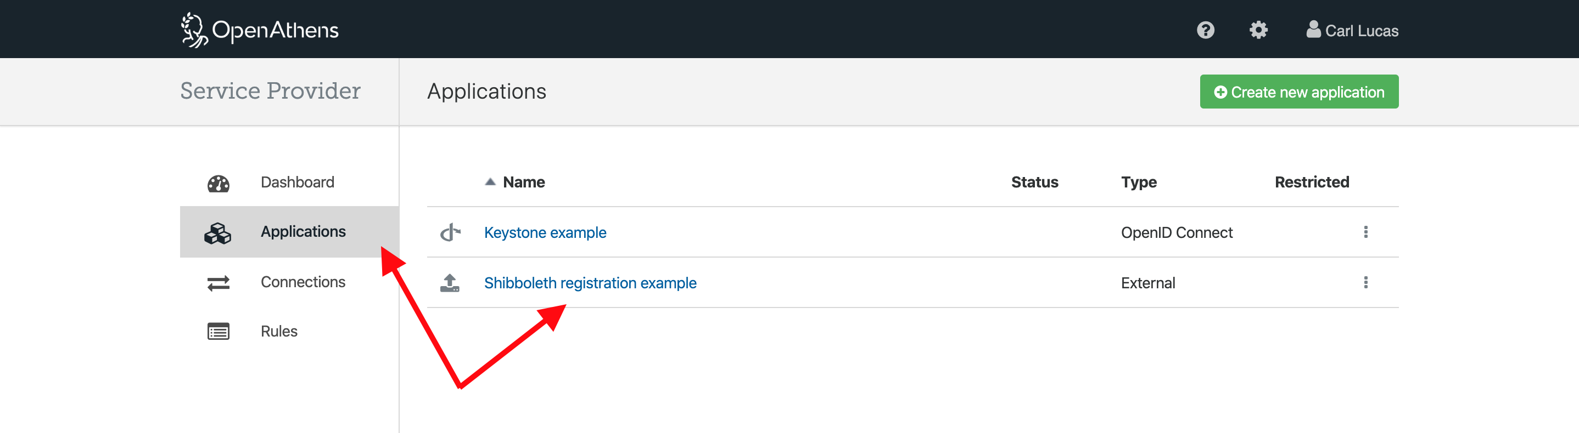Screen dimensions: 1579x433
Task: Click the Dashboard gauge icon
Action: point(218,183)
